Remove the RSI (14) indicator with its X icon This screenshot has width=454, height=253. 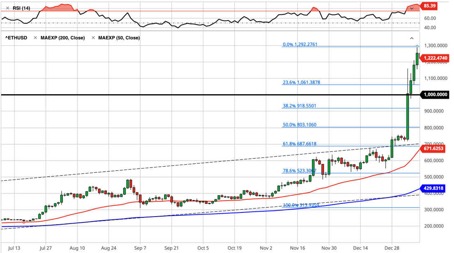(x=7, y=8)
